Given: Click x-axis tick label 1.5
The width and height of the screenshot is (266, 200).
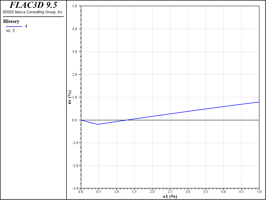Looking at the screenshot, I should (134, 192).
